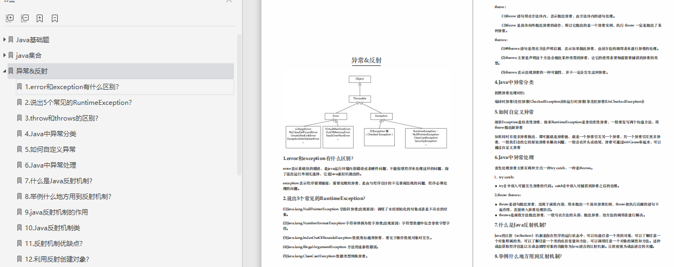This screenshot has width=674, height=267.
Task: Click the add bookmark icon
Action: click(40, 18)
